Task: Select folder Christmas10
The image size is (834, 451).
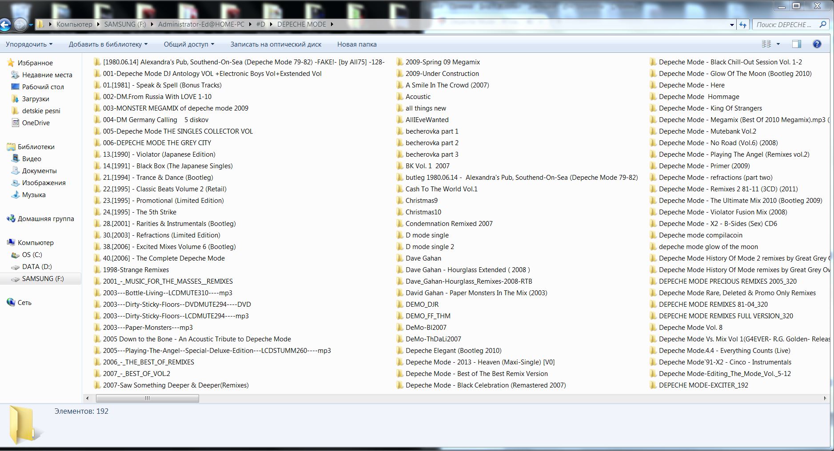Action: (423, 212)
